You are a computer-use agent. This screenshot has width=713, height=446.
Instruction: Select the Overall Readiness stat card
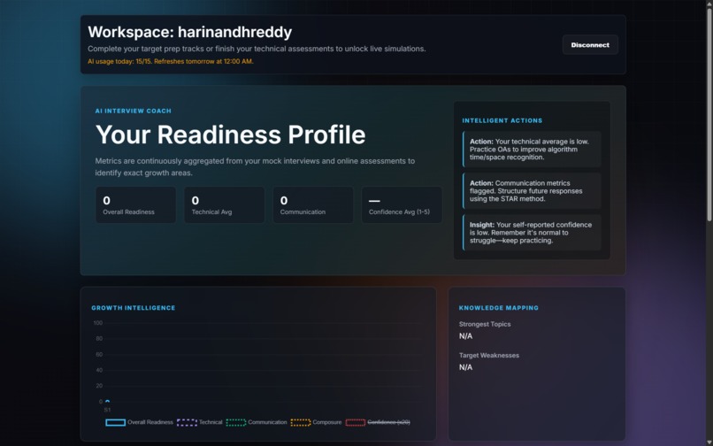pos(135,204)
